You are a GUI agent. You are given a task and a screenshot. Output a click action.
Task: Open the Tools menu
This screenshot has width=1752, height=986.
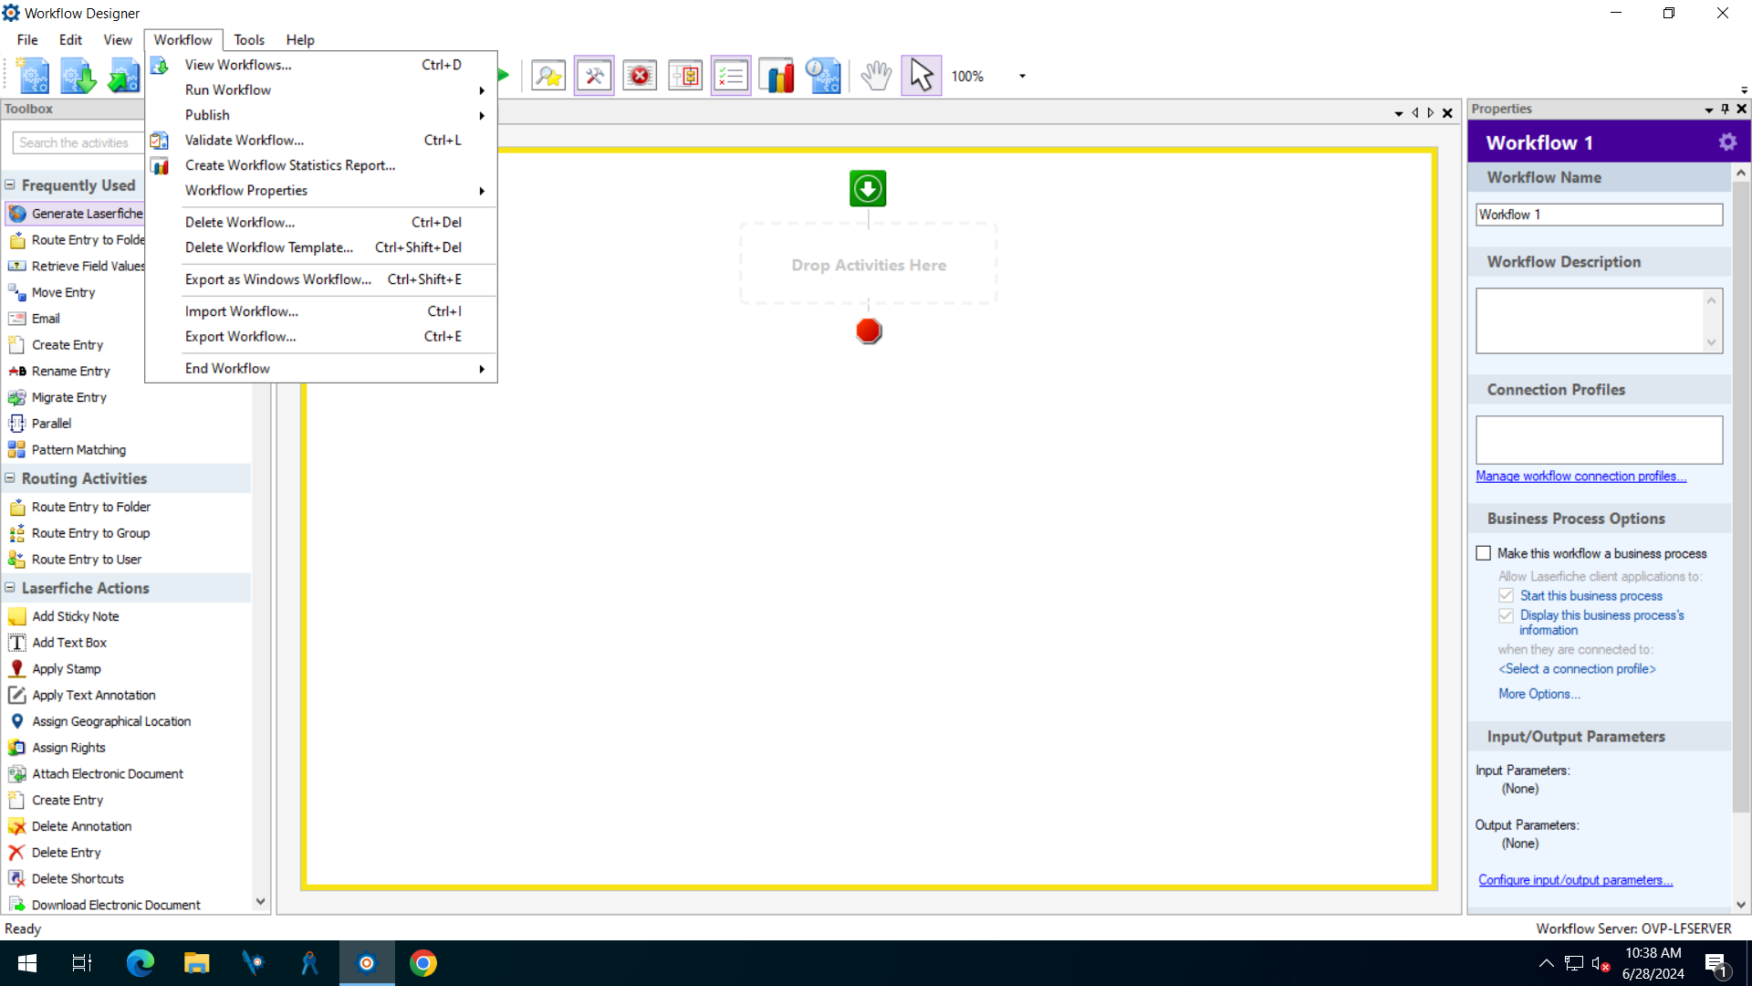(x=249, y=40)
